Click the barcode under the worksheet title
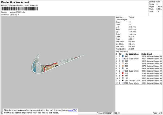 20,9
